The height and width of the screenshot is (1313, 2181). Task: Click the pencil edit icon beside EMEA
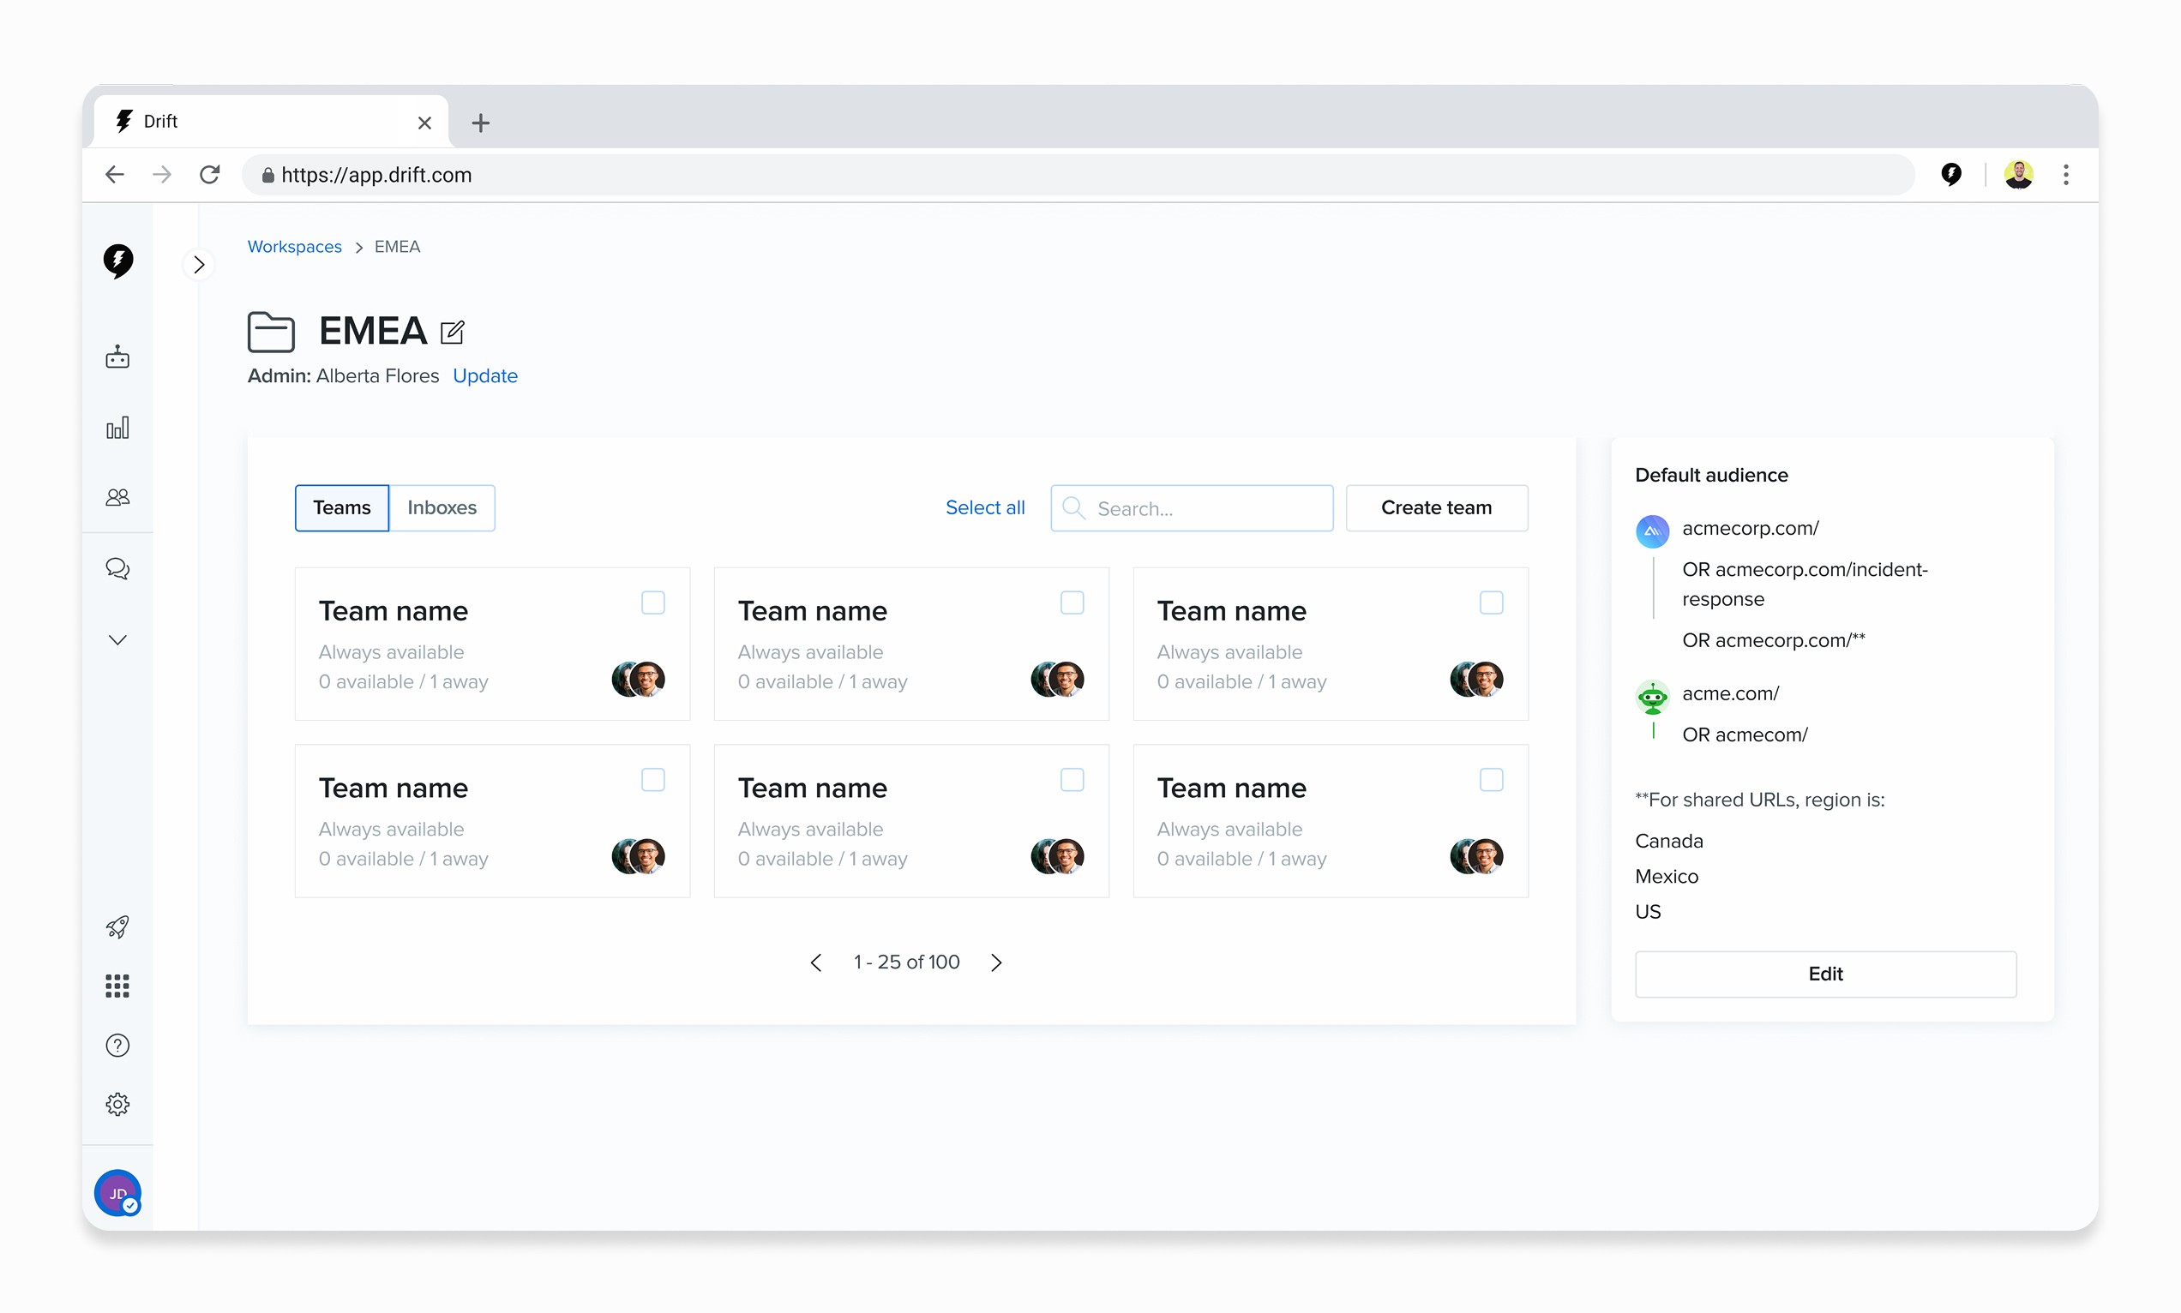tap(452, 333)
